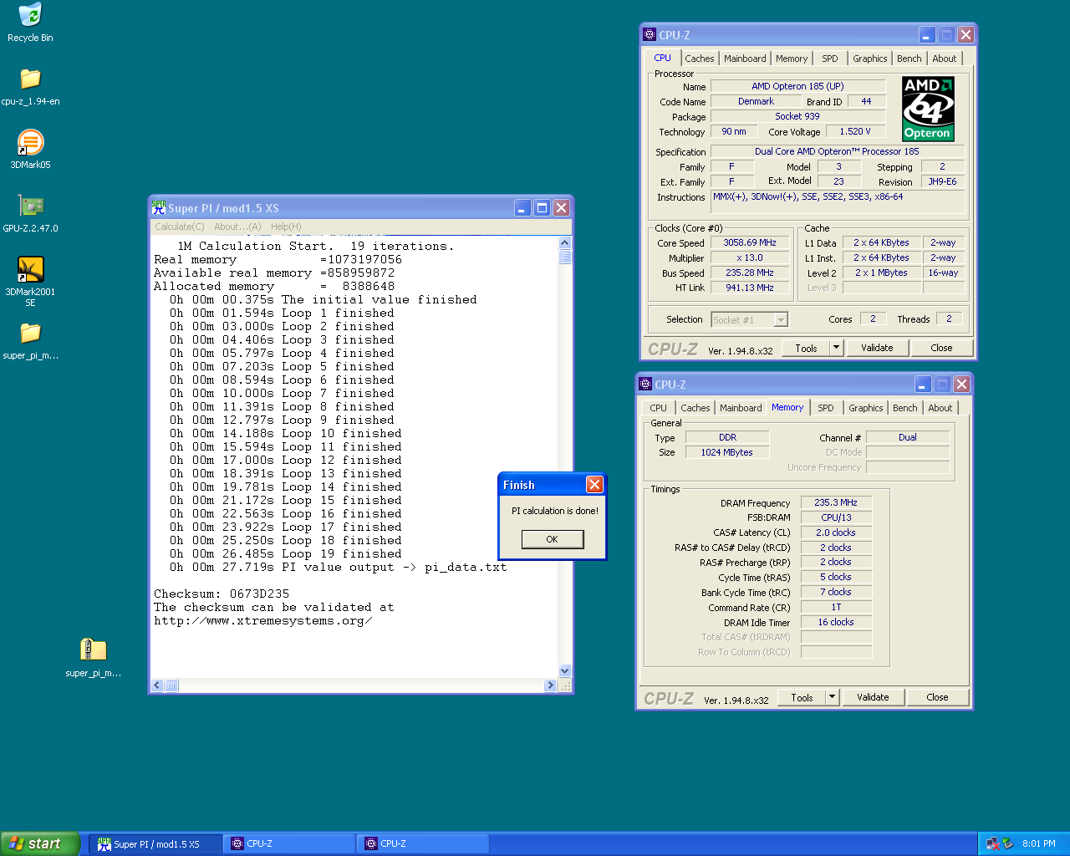Viewport: 1070px width, 856px height.
Task: Click the top CPU-Z window title icon
Action: click(650, 34)
